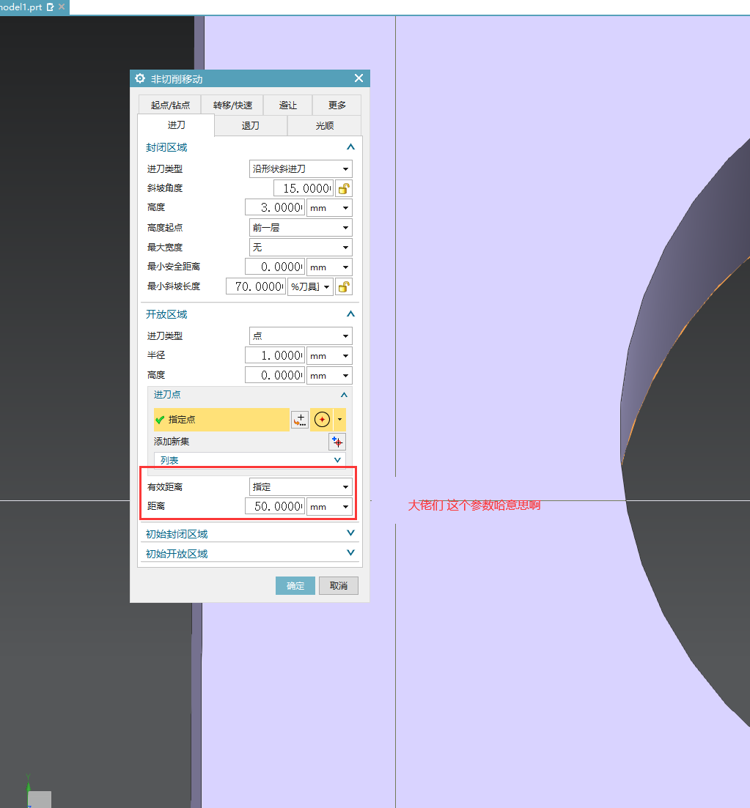
Task: Click open-area 高度 field 0.0000
Action: [x=275, y=375]
